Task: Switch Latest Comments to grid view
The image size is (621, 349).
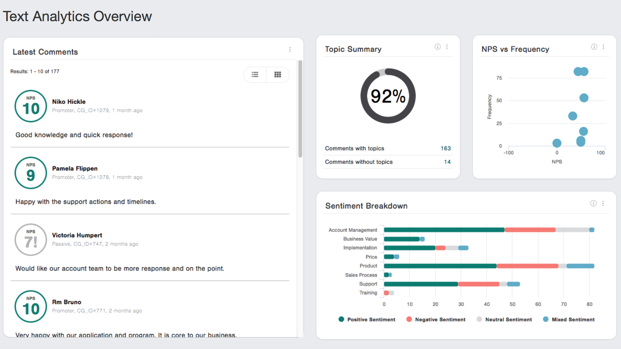Action: pyautogui.click(x=278, y=75)
